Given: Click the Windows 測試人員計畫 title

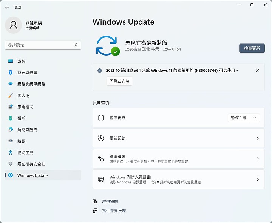Looking at the screenshot, I should pos(130,177).
